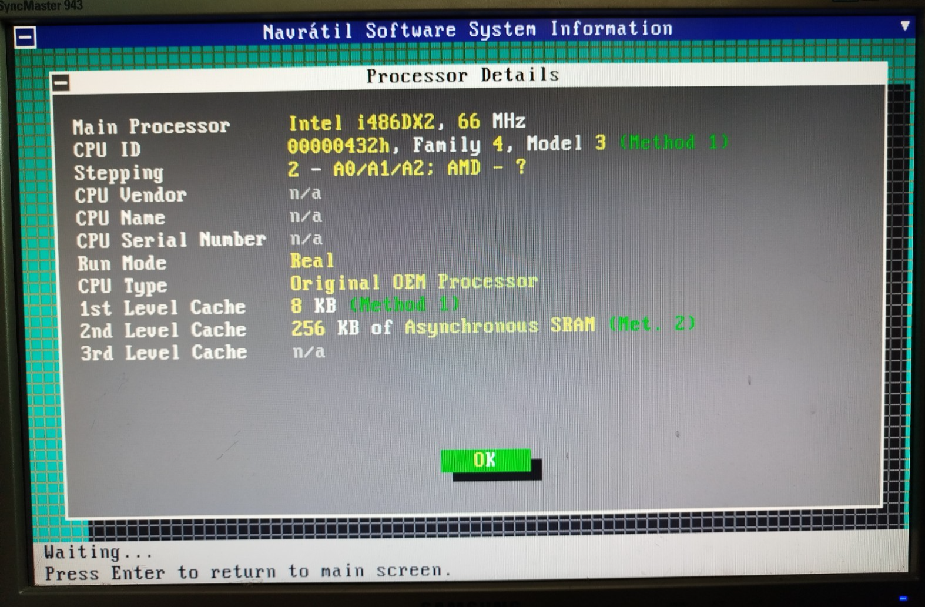Click the Navrátil Software System Information title
Viewport: 925px width, 607px height.
[468, 30]
